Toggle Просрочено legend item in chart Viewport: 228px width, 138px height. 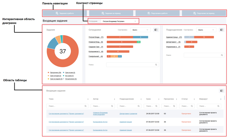click(x=55, y=73)
